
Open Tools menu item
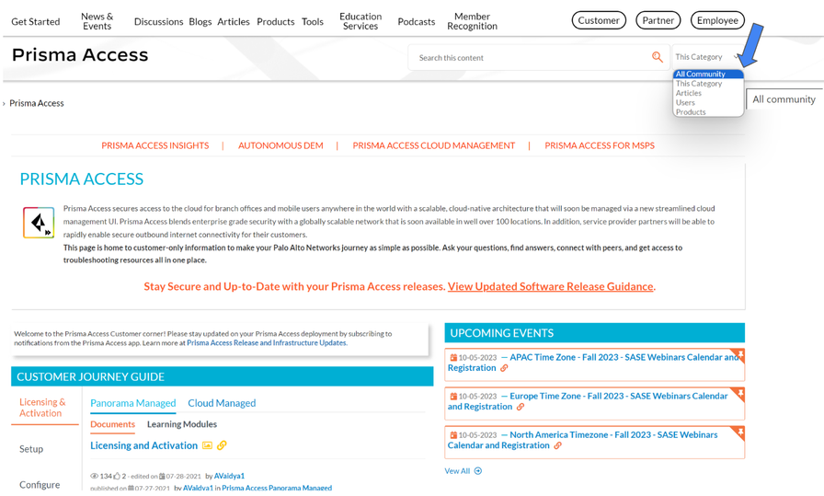[313, 21]
